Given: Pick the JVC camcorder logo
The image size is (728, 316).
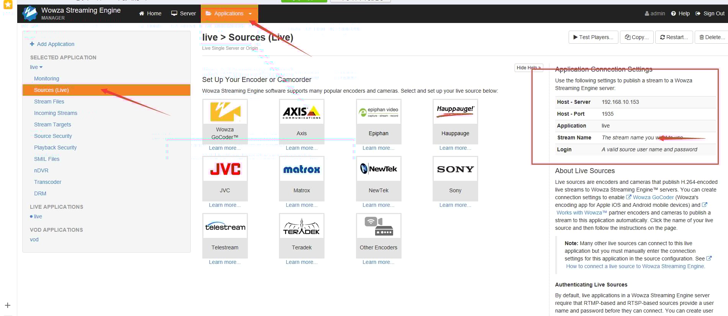Looking at the screenshot, I should pos(225,169).
